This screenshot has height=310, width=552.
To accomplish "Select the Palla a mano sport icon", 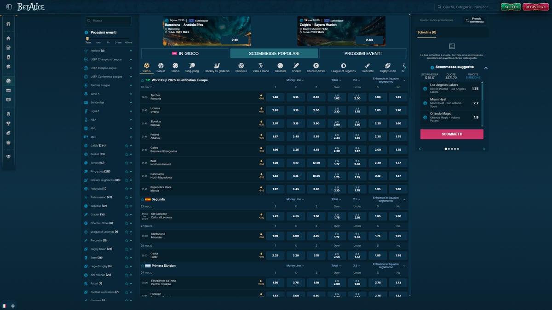I will point(261,66).
